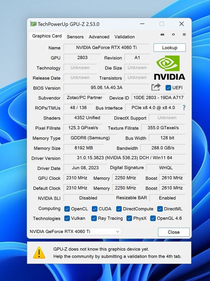This screenshot has height=281, width=210.
Task: Click the Lookup button
Action: 169,48
